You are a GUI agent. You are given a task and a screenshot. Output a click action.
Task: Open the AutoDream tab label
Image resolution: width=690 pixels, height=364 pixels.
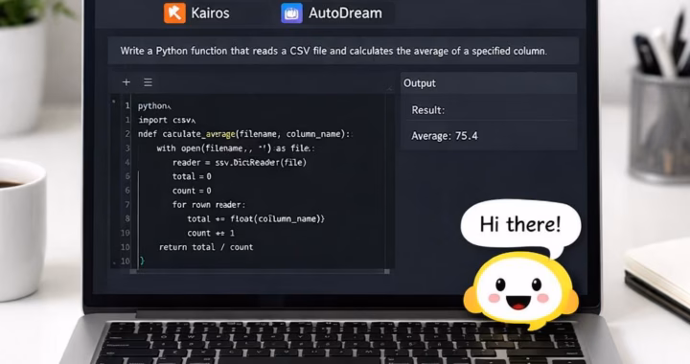[345, 13]
